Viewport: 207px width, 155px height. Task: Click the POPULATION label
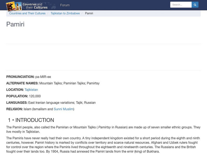pyautogui.click(x=17, y=96)
